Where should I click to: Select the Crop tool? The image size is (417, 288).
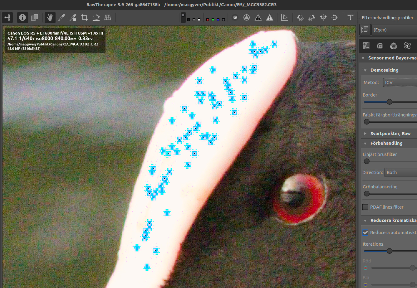pyautogui.click(x=85, y=17)
